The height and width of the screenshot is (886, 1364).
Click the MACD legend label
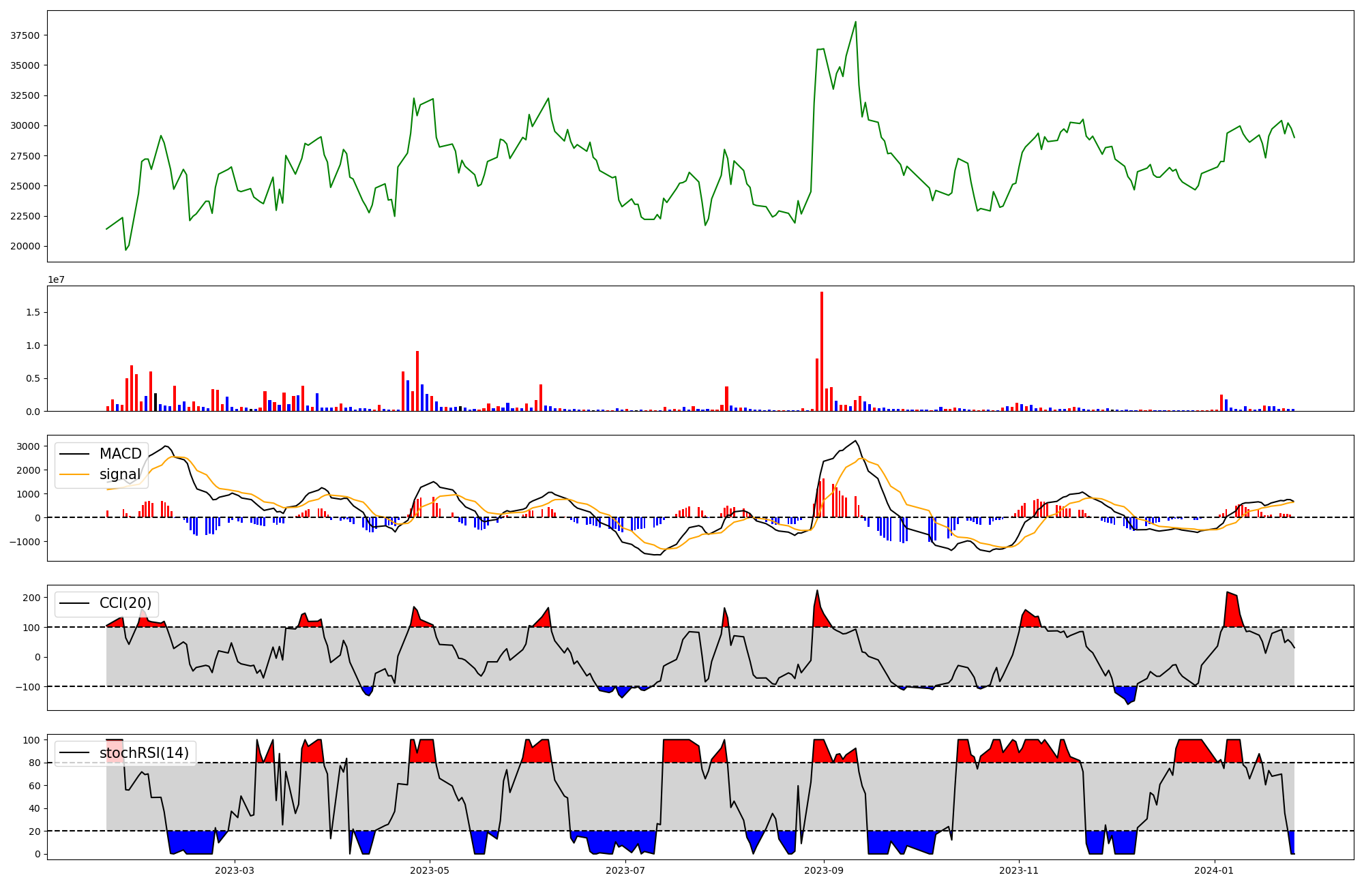click(120, 454)
